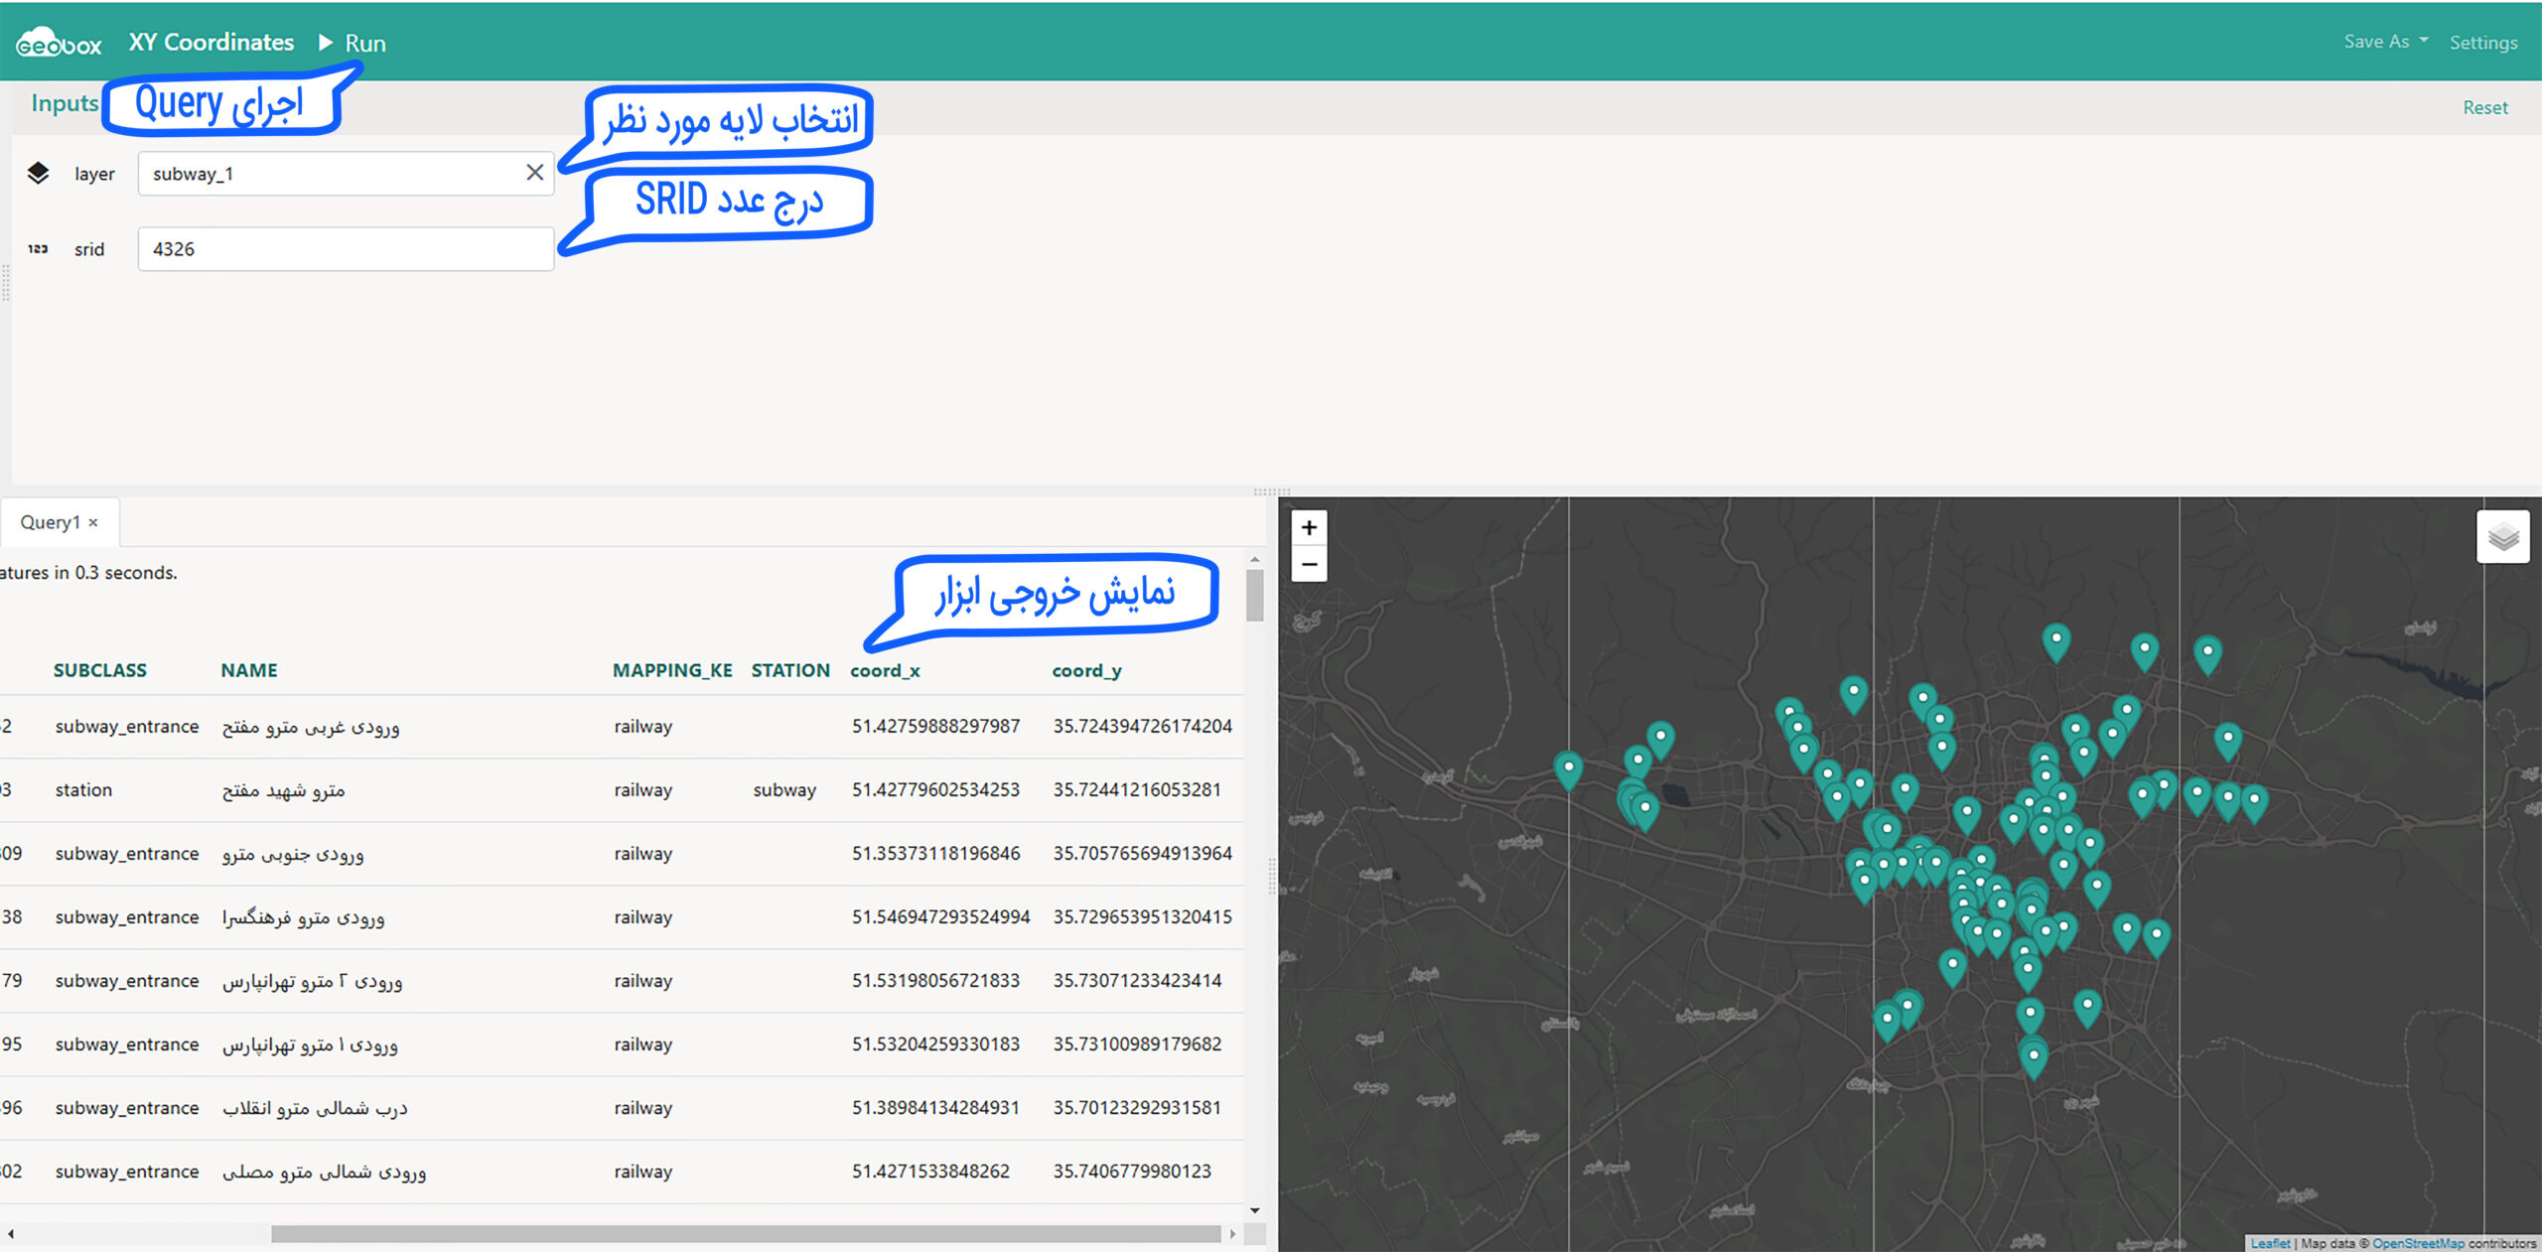Open the OpenStreetMap attribution link
Image resolution: width=2542 pixels, height=1252 pixels.
pos(2417,1243)
